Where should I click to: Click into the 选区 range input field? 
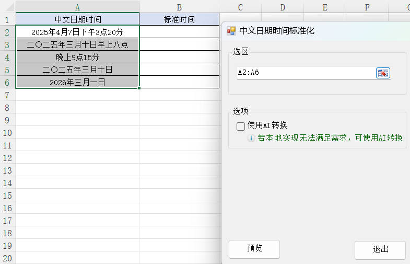point(304,73)
